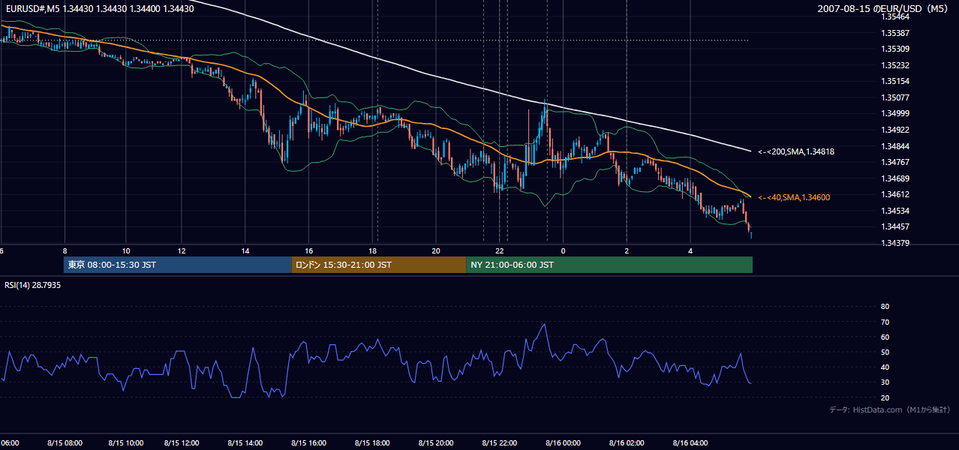Click RSI level 30 on scale
The height and width of the screenshot is (450, 959).
885,382
